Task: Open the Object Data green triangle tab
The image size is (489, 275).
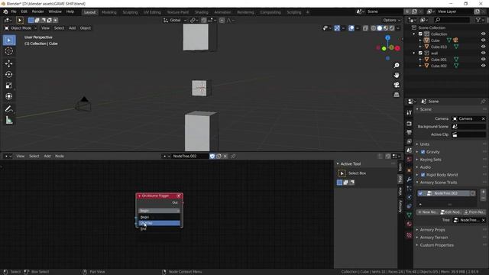Action: [x=410, y=215]
